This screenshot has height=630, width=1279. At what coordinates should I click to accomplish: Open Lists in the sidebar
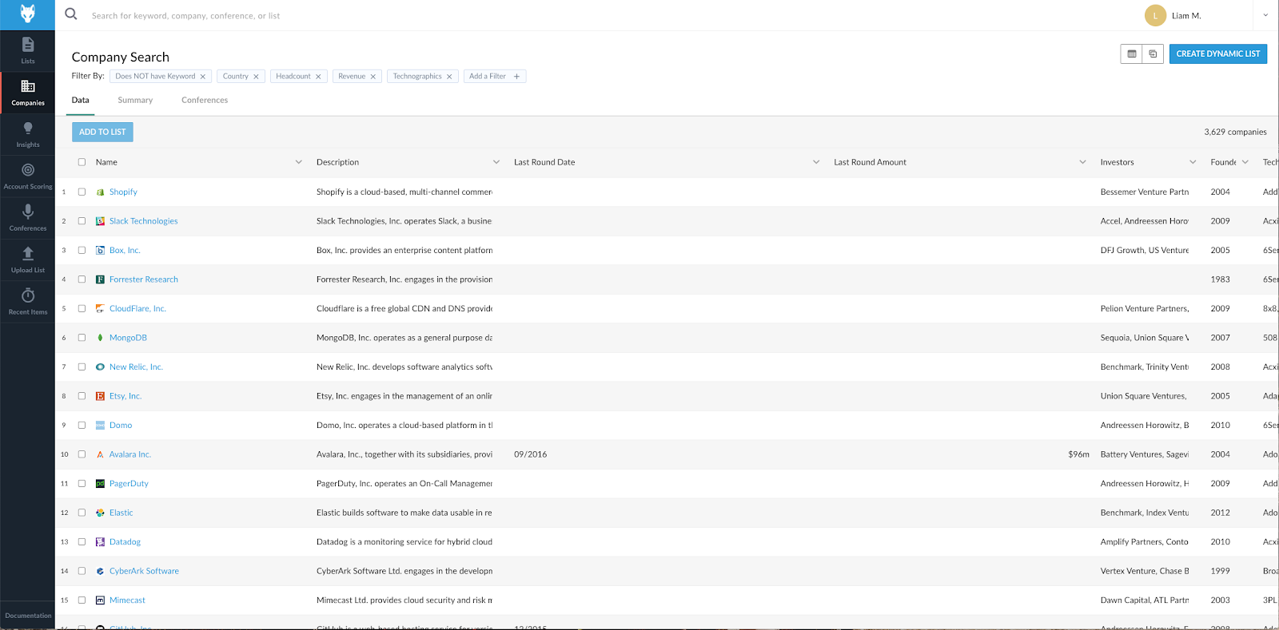coord(28,51)
